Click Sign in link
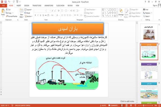This screenshot has width=161, height=107. 155,6
